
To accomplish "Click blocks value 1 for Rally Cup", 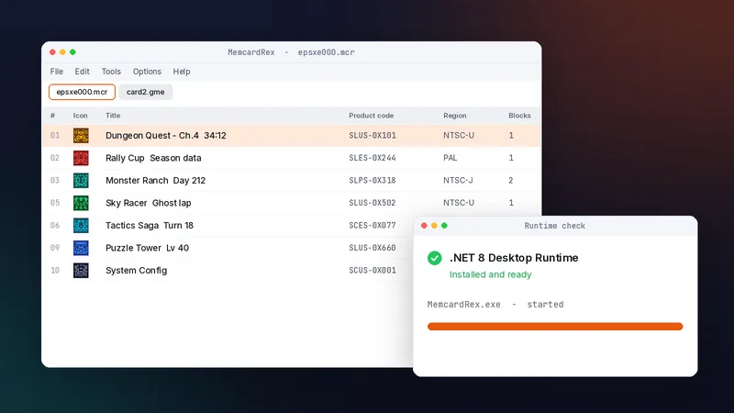I will 511,158.
